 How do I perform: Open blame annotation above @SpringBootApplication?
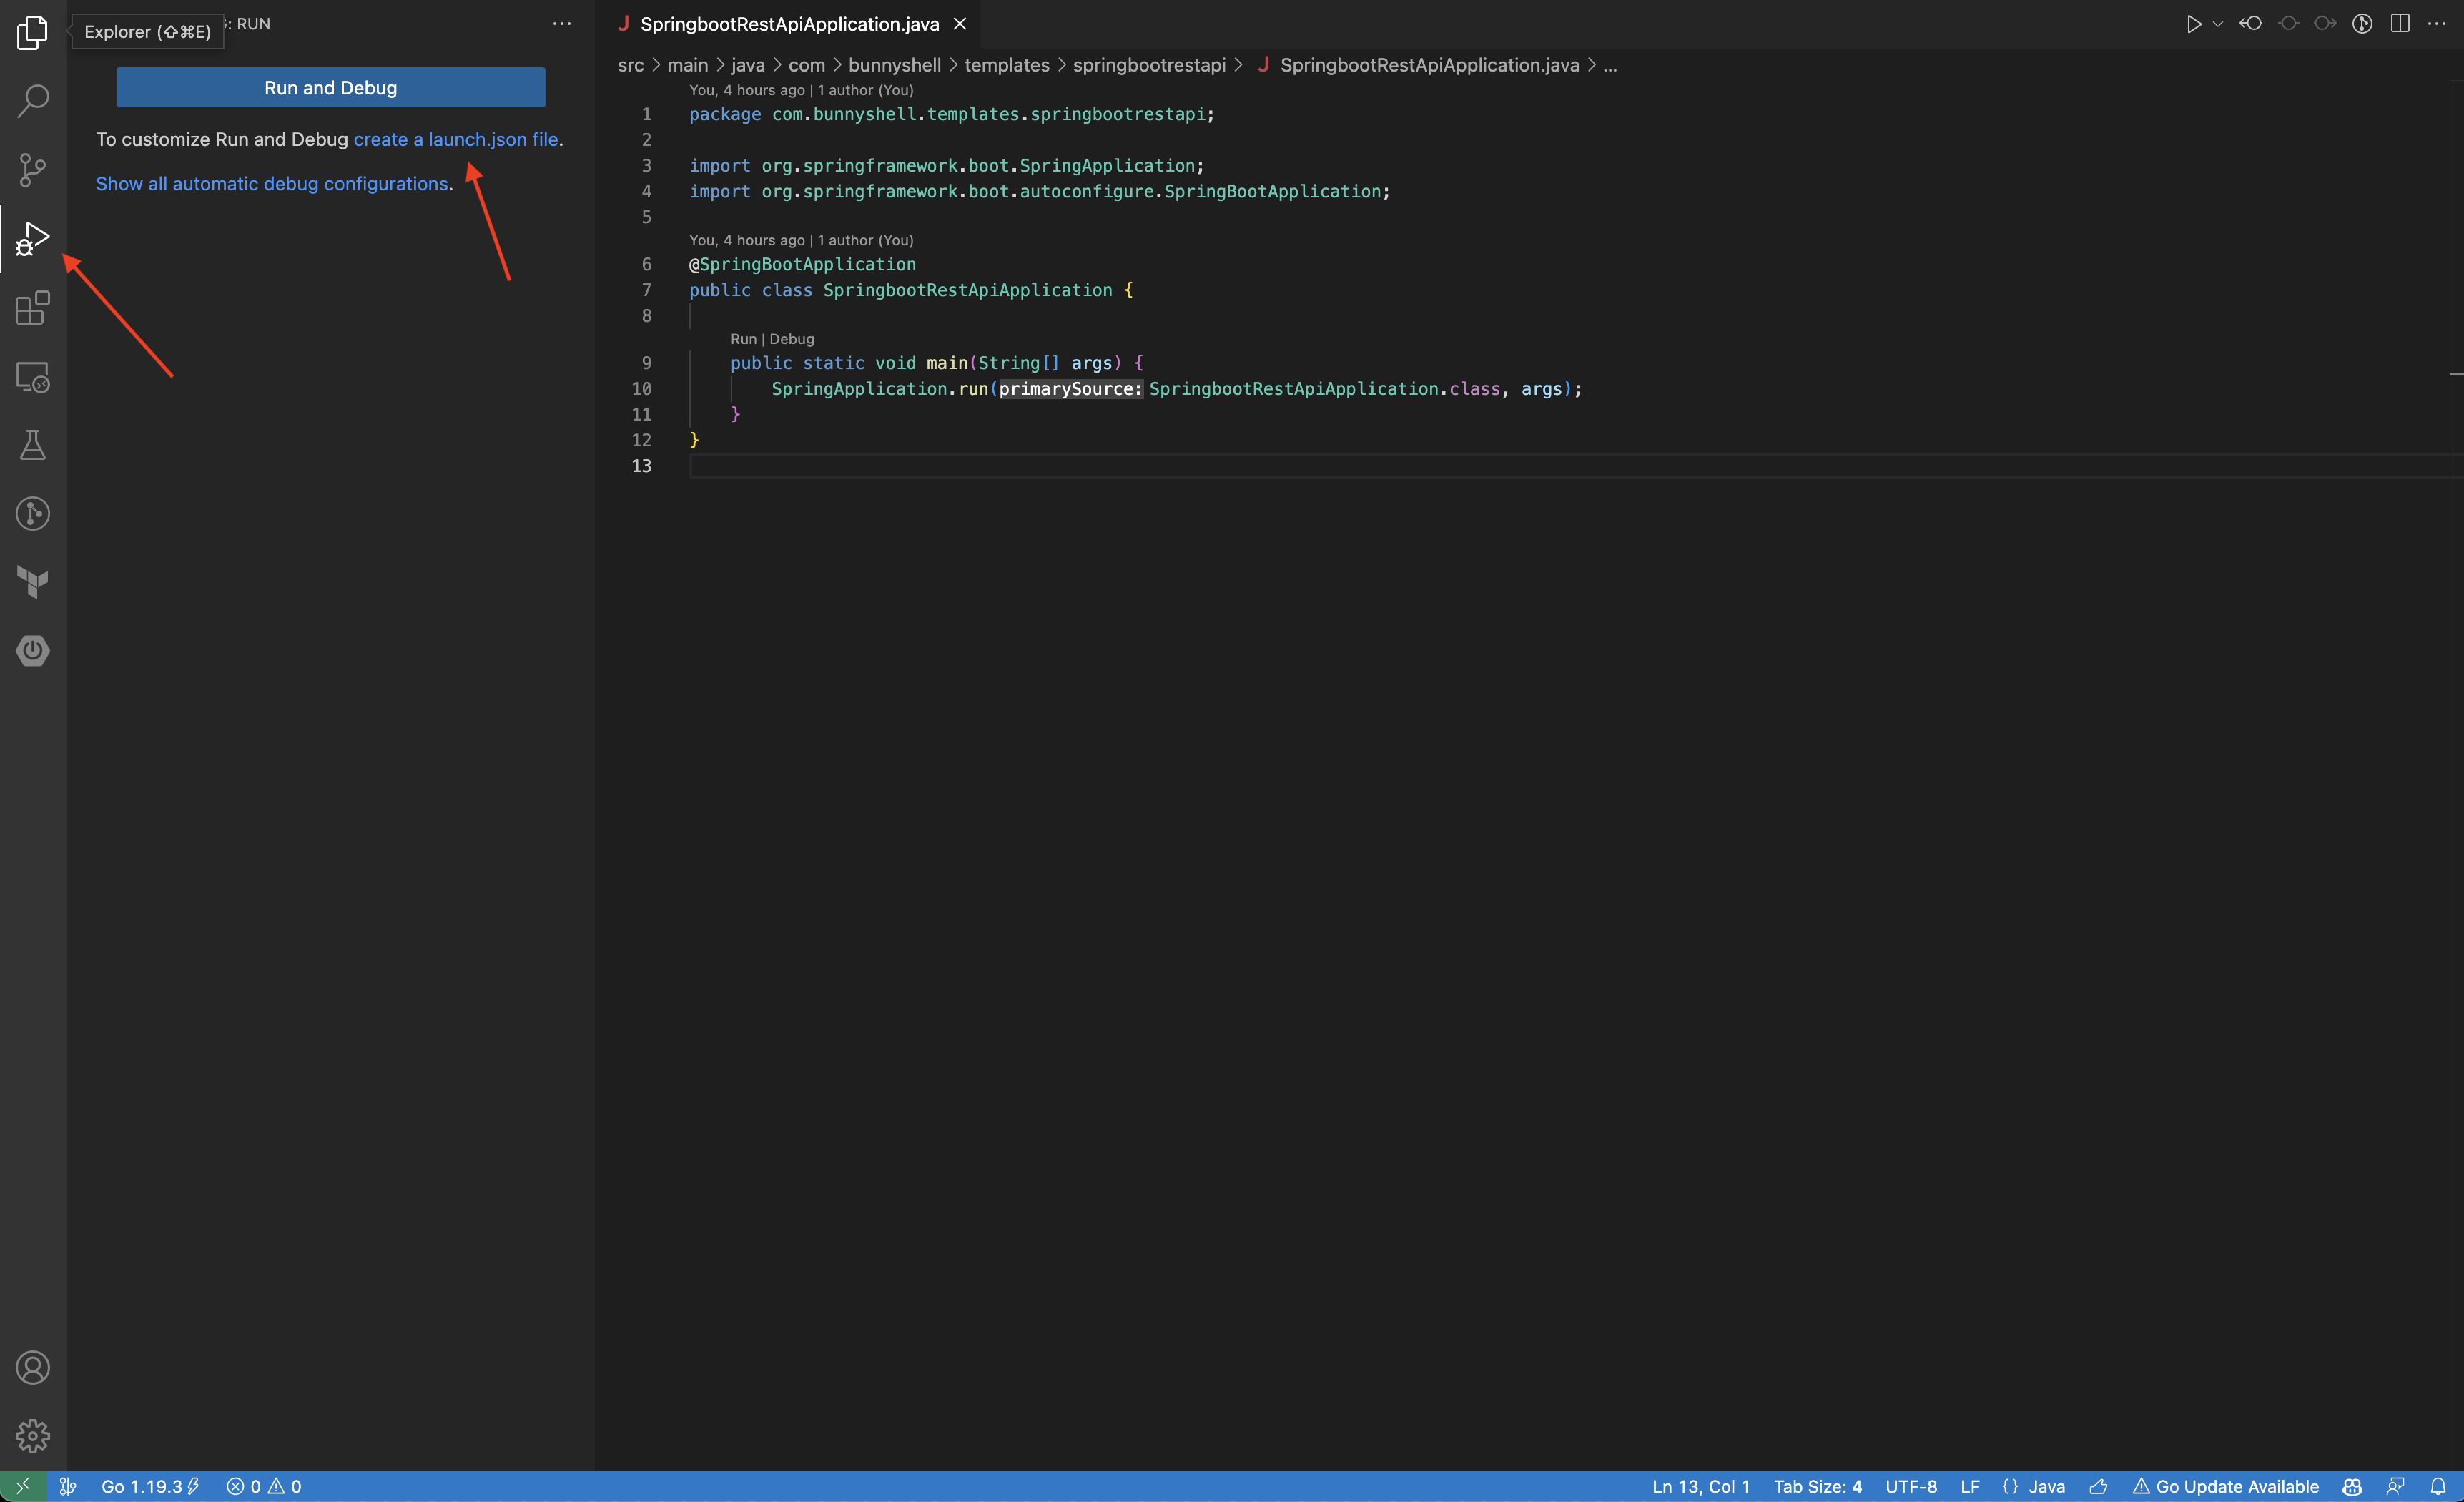(801, 240)
